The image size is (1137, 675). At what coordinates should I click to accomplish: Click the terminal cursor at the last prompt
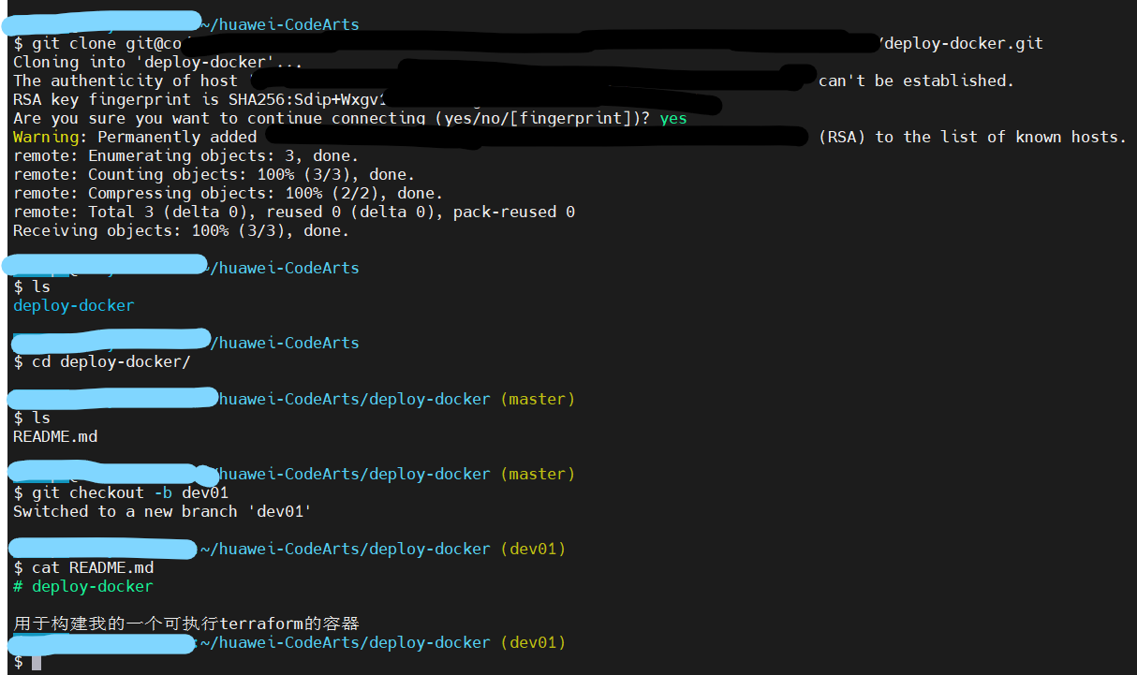pyautogui.click(x=37, y=662)
